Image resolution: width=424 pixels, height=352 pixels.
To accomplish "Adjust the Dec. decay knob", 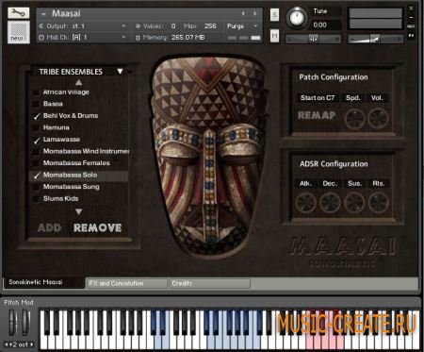I will pyautogui.click(x=330, y=203).
